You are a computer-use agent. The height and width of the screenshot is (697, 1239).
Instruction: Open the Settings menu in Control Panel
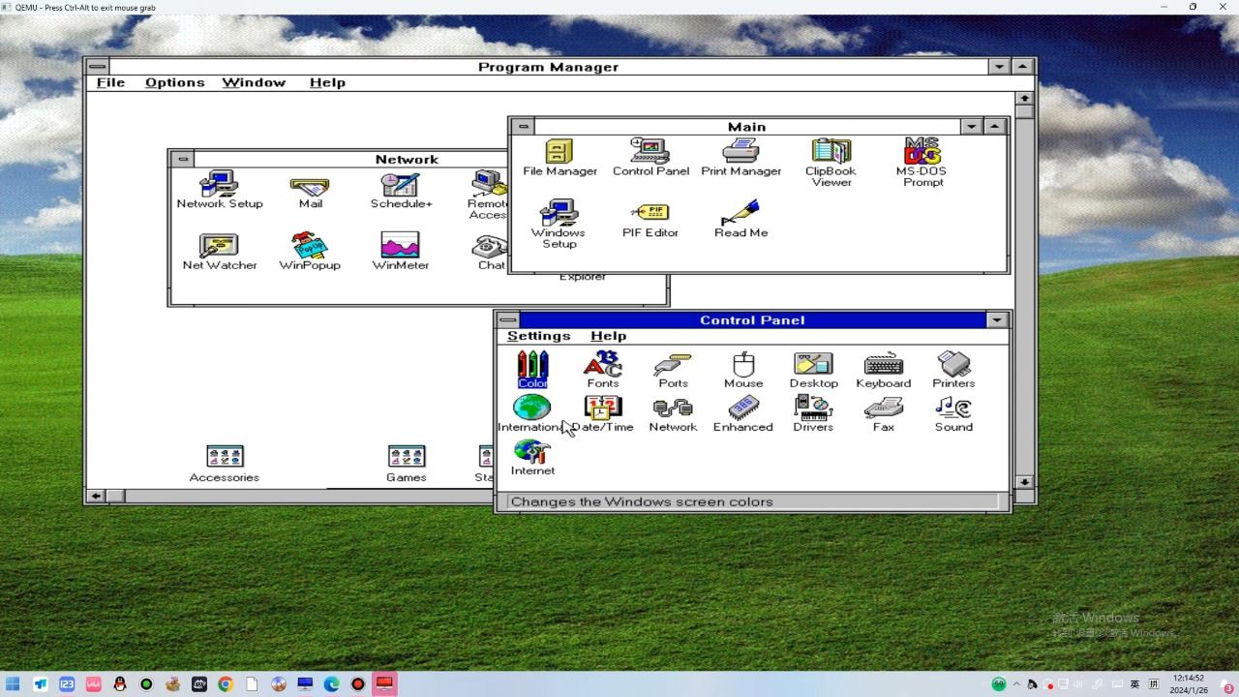(x=538, y=335)
